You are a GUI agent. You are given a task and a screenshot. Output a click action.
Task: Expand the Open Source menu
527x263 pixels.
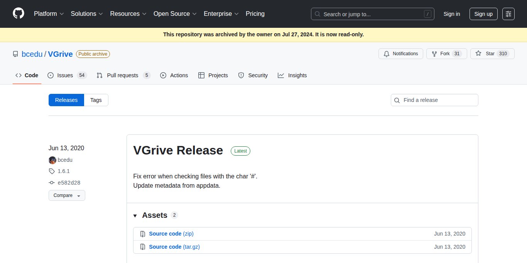pyautogui.click(x=175, y=14)
